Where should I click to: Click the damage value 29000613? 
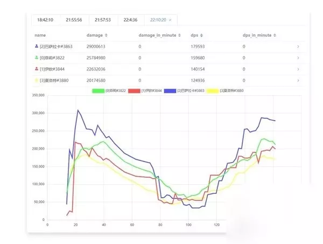[96, 46]
